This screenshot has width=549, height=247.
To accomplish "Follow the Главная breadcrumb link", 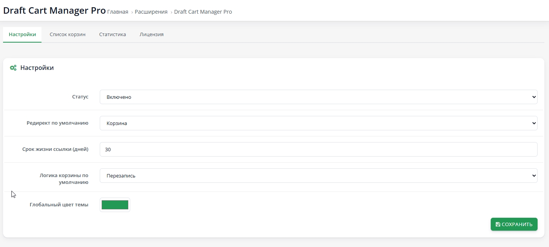I will click(118, 12).
